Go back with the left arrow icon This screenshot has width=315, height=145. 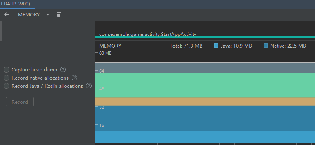(x=7, y=15)
